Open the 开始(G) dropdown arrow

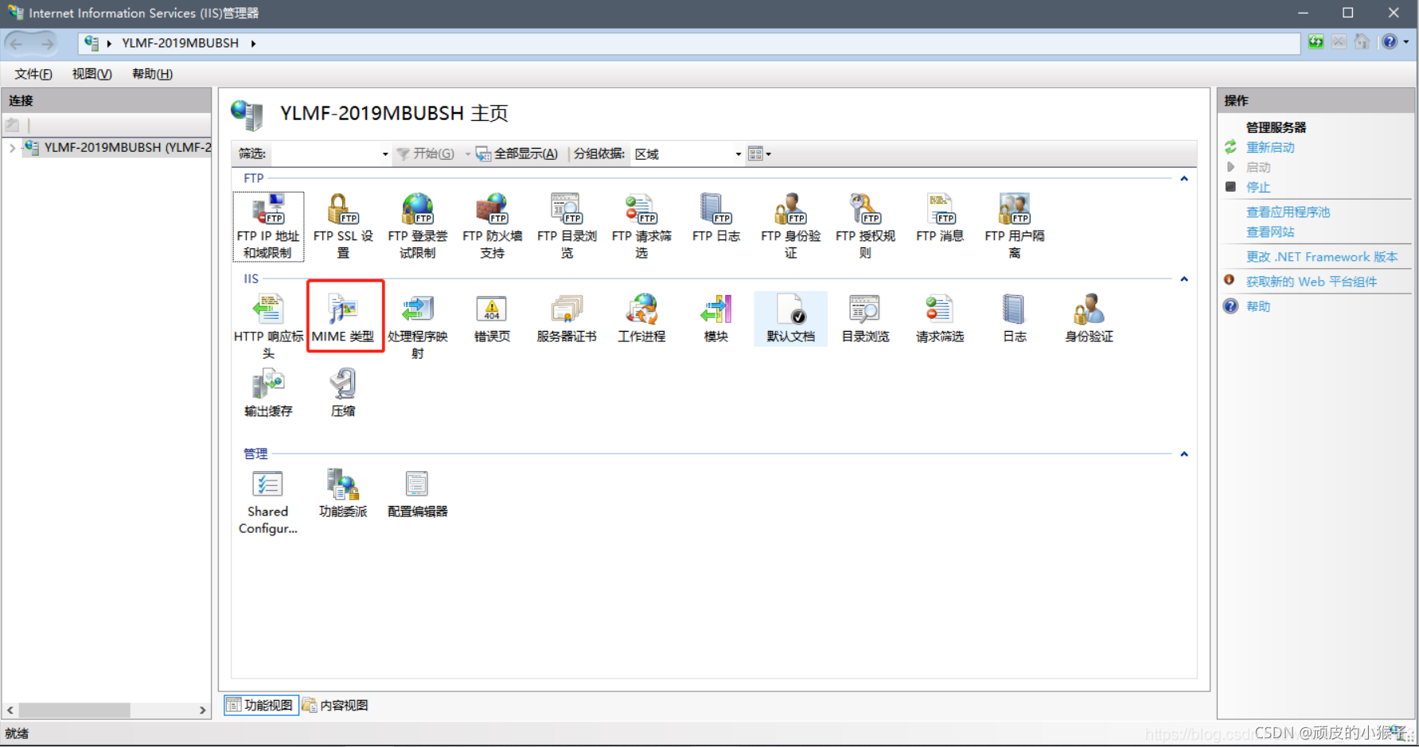(x=467, y=154)
